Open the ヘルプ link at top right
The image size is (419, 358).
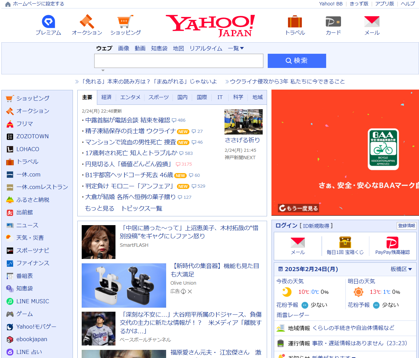(x=408, y=4)
